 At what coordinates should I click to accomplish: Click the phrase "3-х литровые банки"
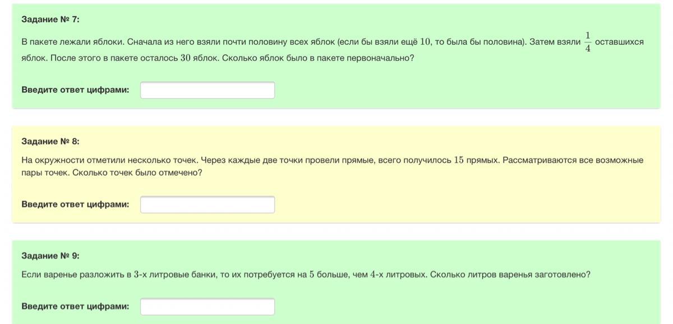point(174,275)
